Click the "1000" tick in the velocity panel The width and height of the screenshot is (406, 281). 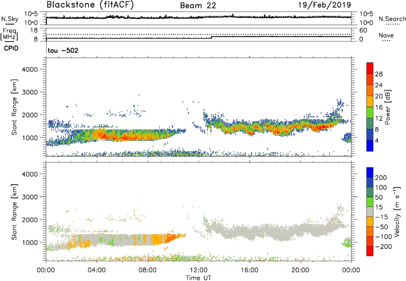pyautogui.click(x=29, y=242)
